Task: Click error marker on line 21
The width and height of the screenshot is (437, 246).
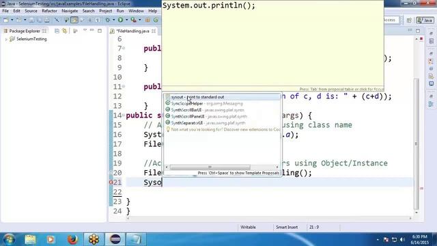Action: [111, 182]
